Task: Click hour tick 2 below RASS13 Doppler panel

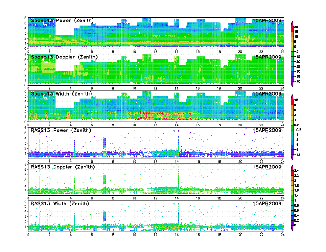Action: (x=49, y=198)
